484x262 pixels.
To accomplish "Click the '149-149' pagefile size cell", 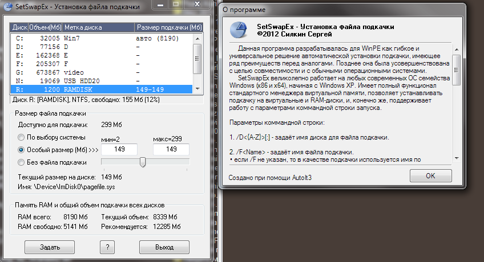I will (150, 89).
